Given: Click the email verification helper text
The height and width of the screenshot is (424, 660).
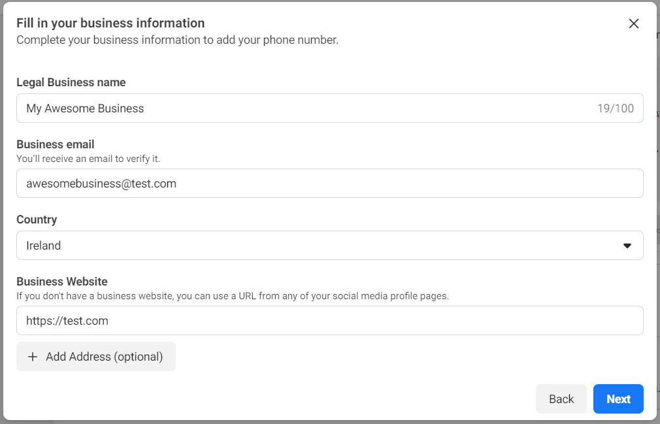Looking at the screenshot, I should (x=88, y=159).
